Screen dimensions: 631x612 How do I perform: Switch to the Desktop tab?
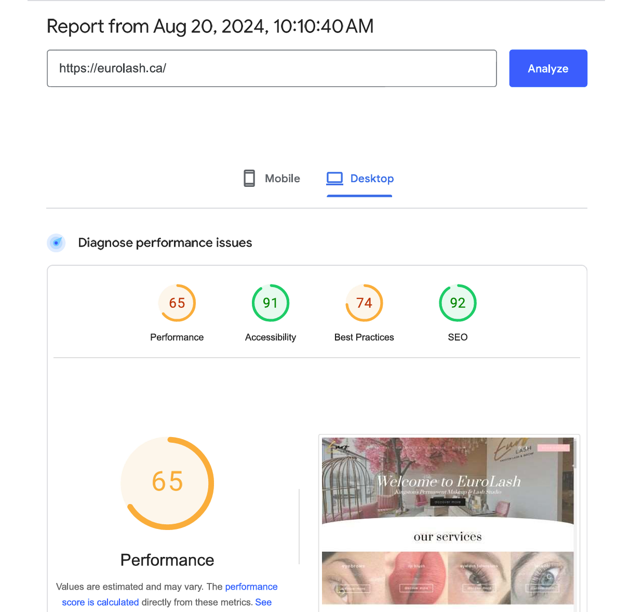click(359, 179)
